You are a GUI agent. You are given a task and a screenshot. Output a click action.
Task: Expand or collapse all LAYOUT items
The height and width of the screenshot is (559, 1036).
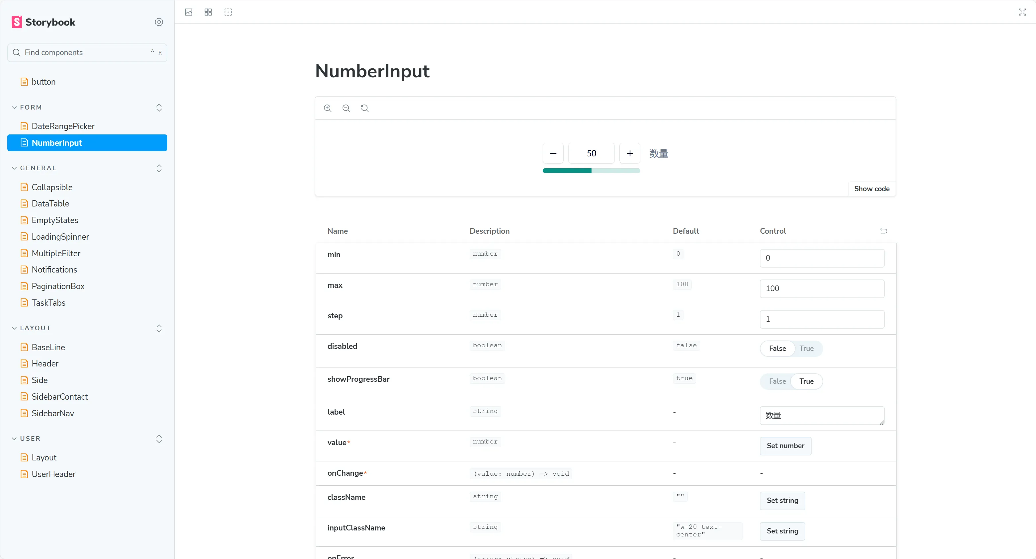click(x=159, y=328)
